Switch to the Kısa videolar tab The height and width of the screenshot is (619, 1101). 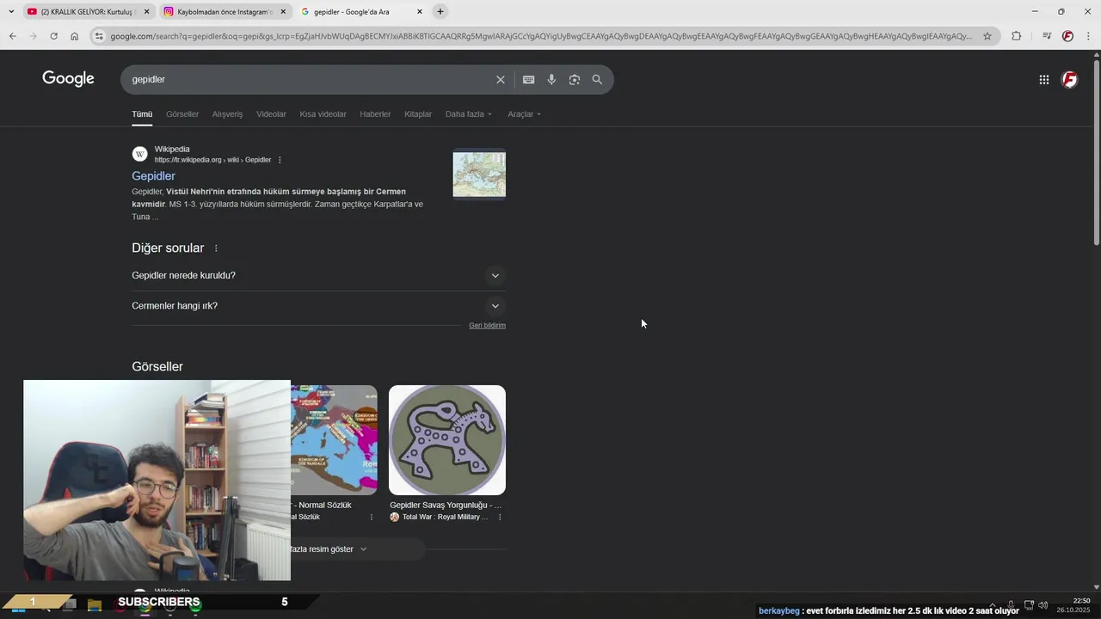323,114
